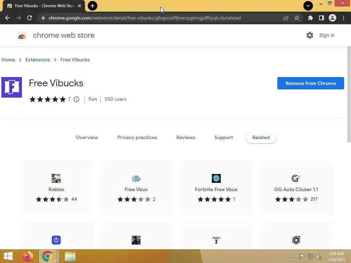The image size is (351, 263).
Task: Click the Free Vbux coins icon
Action: (x=136, y=178)
